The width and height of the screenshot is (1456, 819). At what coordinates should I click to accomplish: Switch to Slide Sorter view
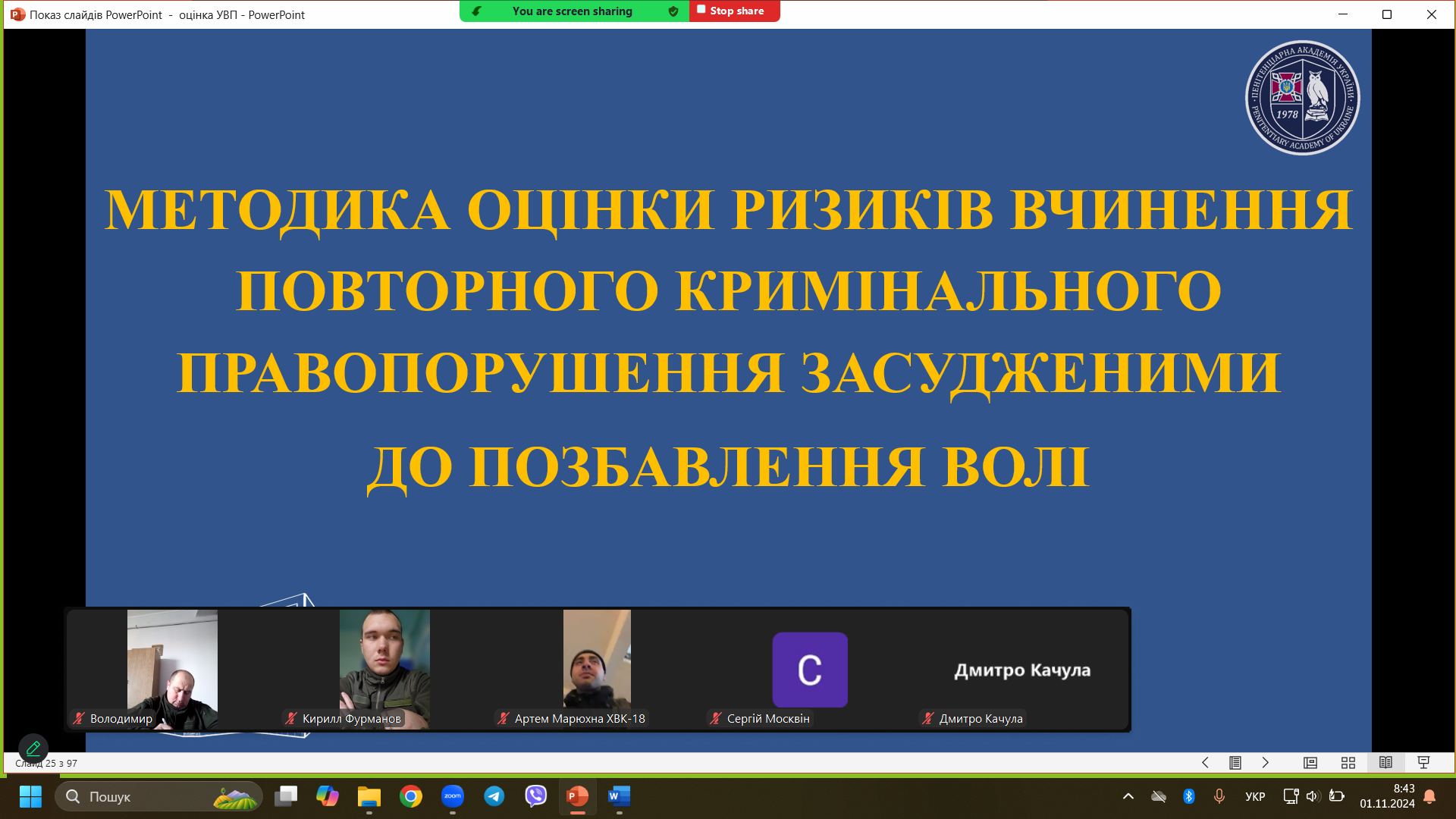(x=1348, y=763)
